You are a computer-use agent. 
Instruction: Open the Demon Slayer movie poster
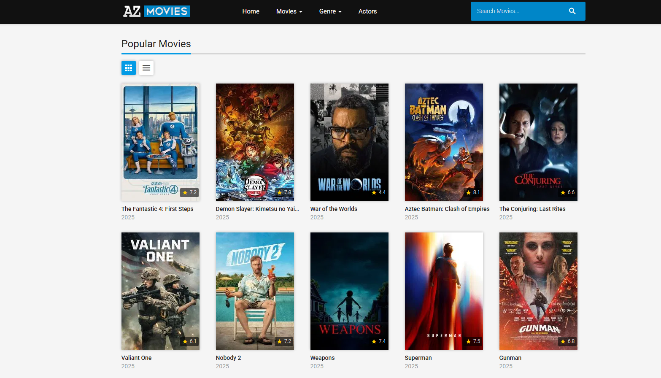point(255,142)
